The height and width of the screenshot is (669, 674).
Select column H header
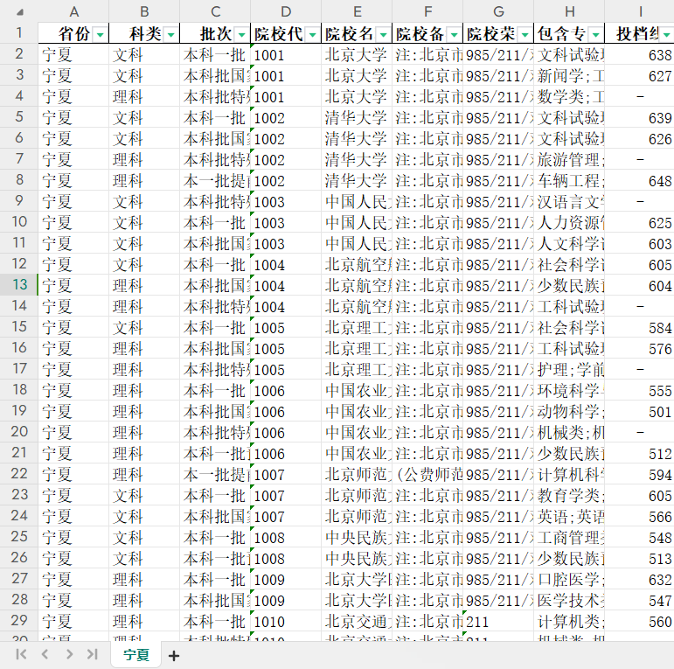[x=569, y=11]
